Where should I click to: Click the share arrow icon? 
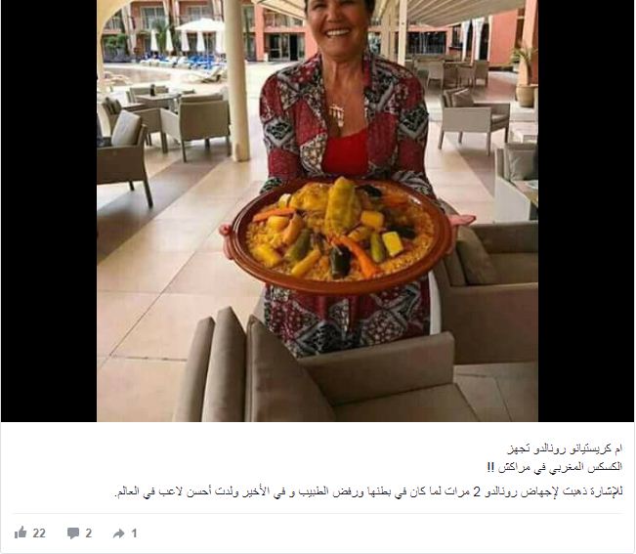119,533
